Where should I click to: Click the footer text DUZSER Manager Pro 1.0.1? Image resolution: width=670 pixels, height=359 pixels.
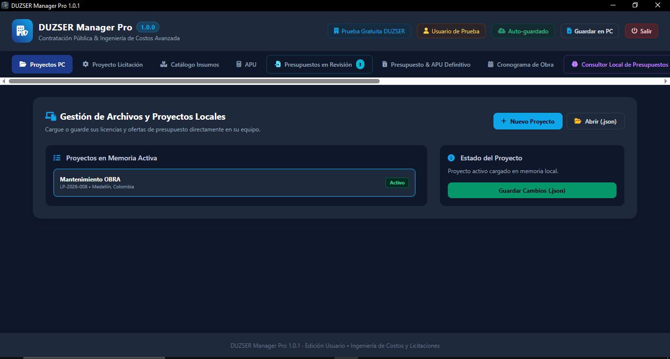pyautogui.click(x=265, y=346)
